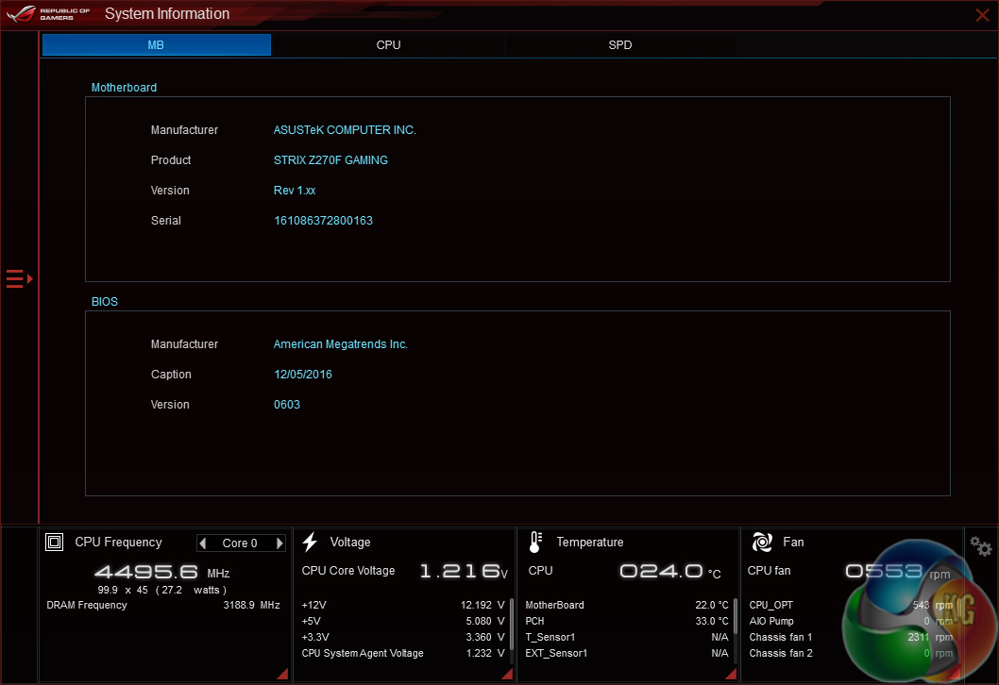This screenshot has height=685, width=999.
Task: Open monitor settings via gear icon
Action: click(x=980, y=546)
